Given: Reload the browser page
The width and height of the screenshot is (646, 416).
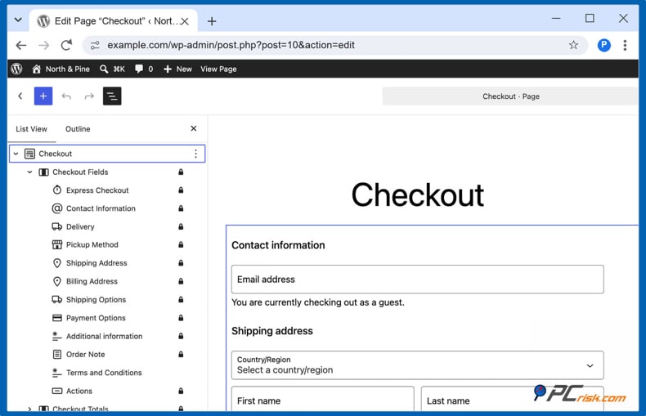Looking at the screenshot, I should [66, 45].
